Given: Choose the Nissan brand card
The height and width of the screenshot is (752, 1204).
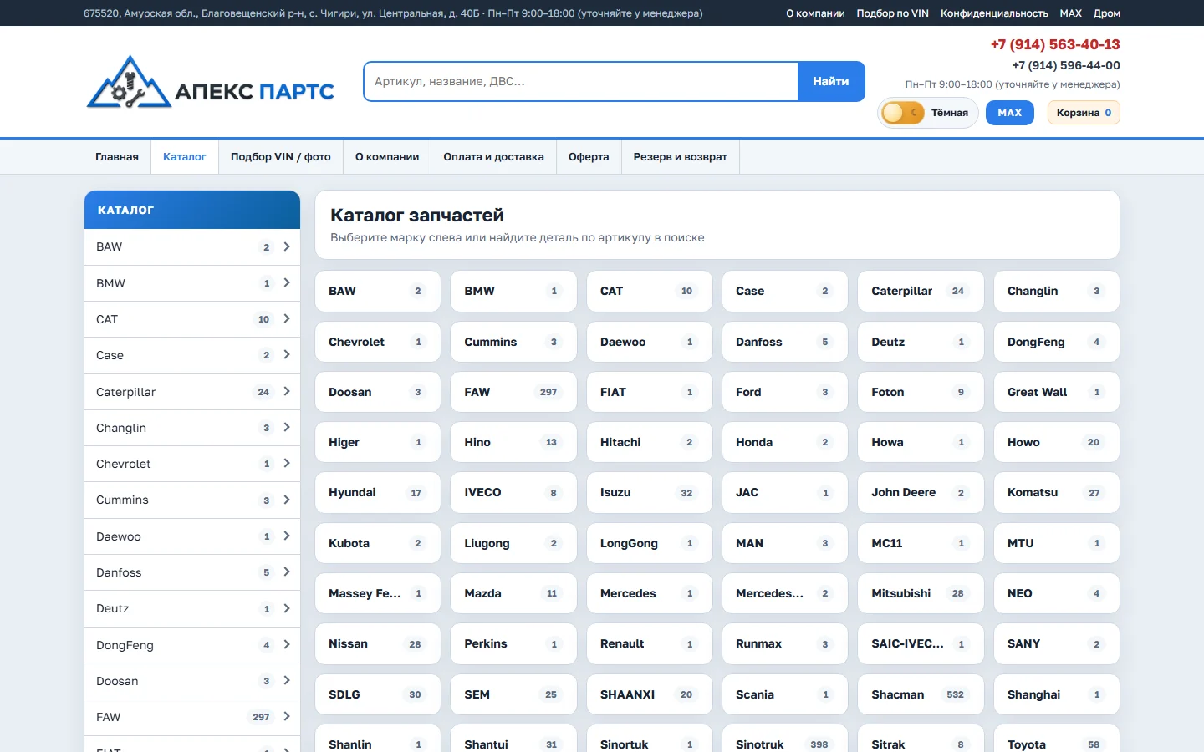Looking at the screenshot, I should pyautogui.click(x=378, y=643).
